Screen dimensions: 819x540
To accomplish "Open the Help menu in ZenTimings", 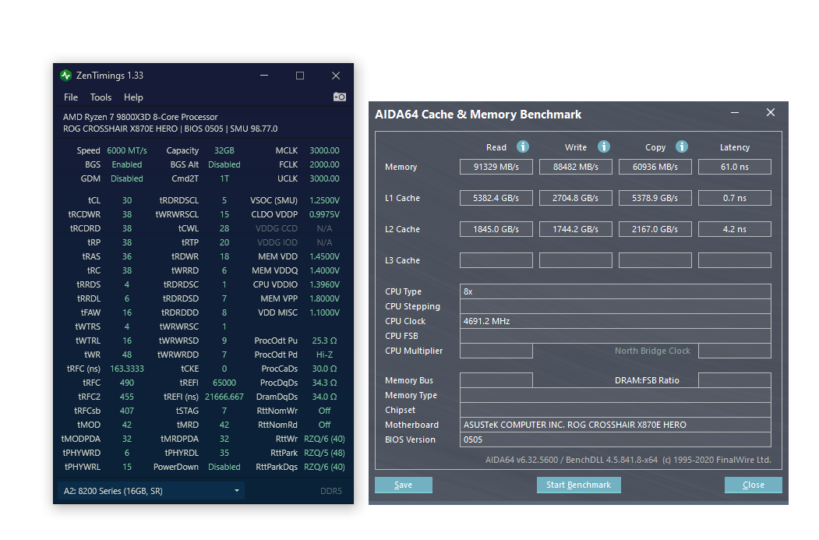I will coord(133,97).
